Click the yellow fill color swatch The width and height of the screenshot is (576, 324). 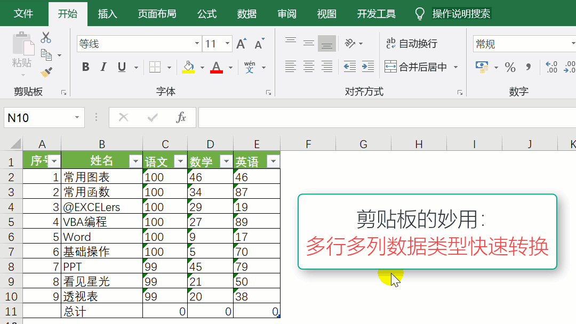[188, 67]
